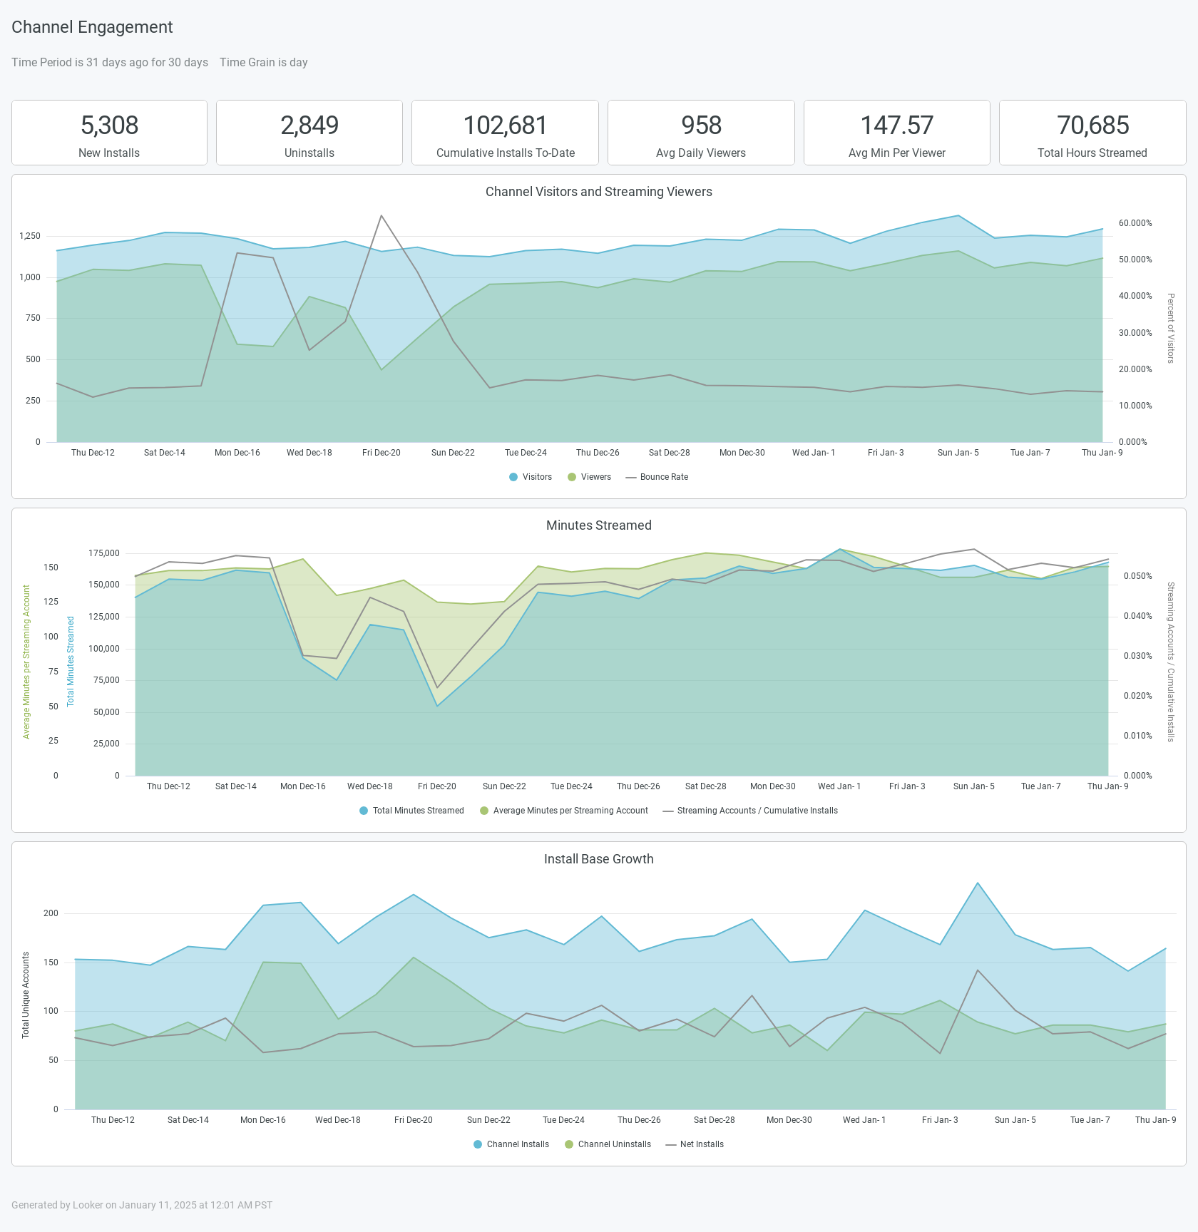Image resolution: width=1198 pixels, height=1232 pixels.
Task: Click the Time Period filter text
Action: click(x=110, y=62)
